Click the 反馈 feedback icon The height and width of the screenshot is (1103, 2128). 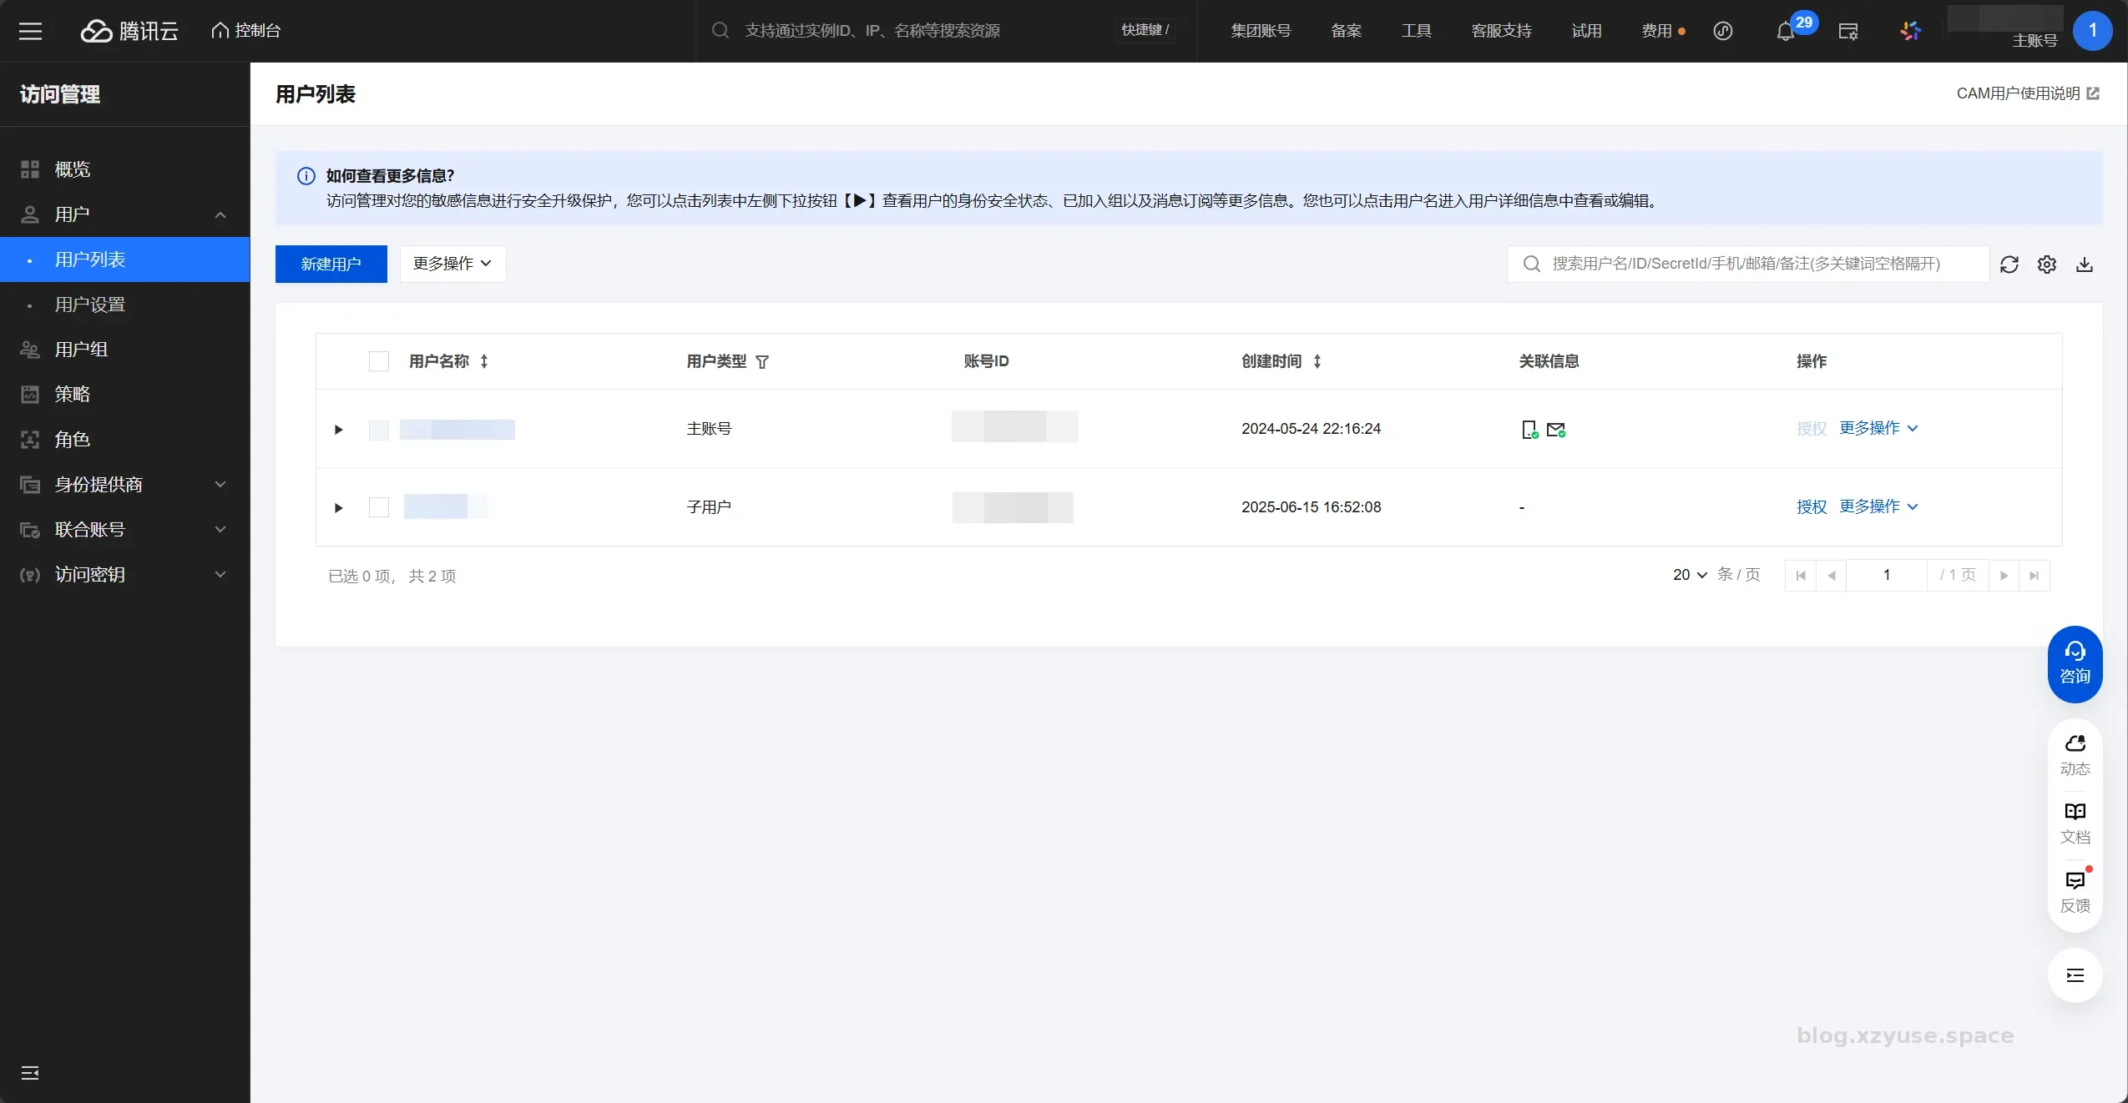pos(2075,891)
